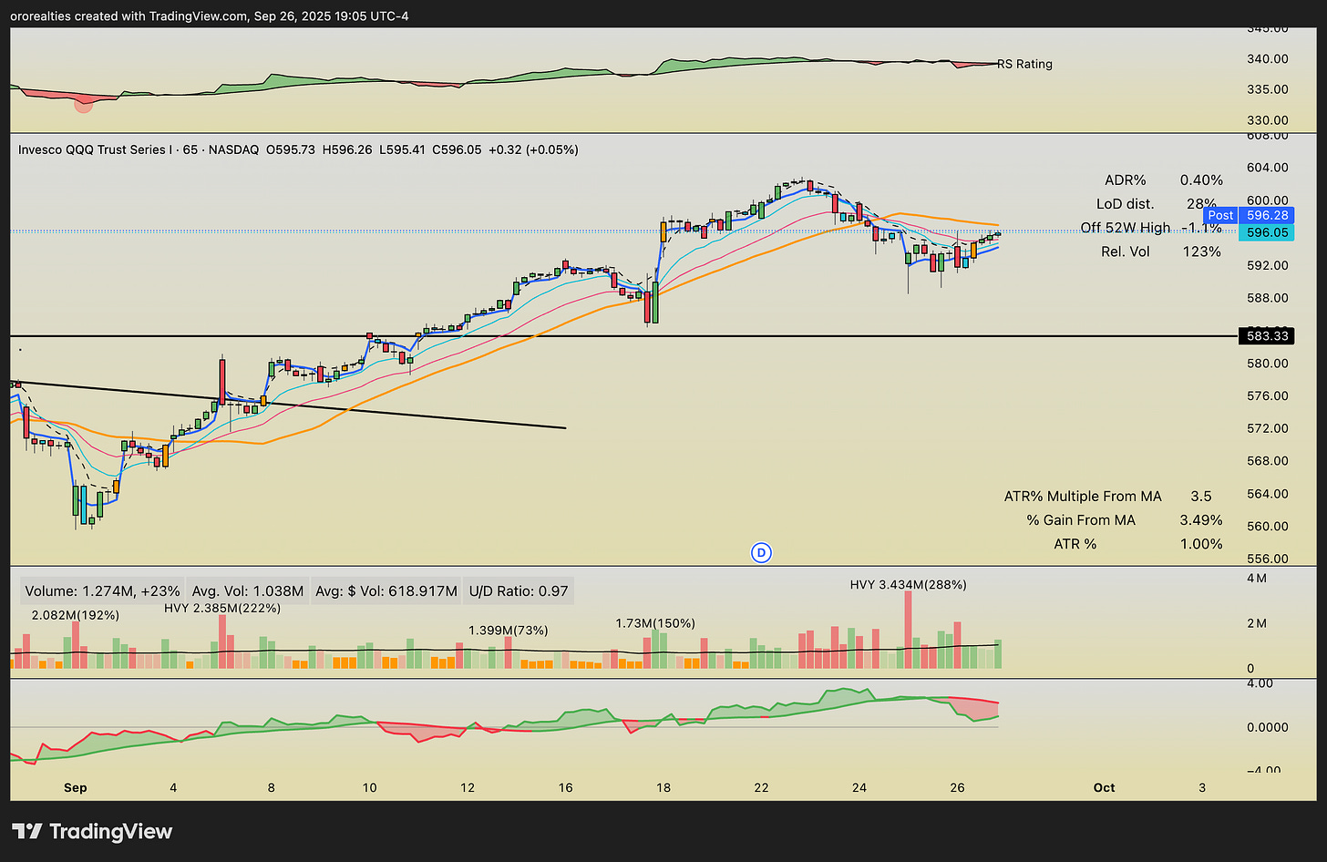Click the 22 date on the time axis
This screenshot has height=862, width=1327.
click(x=761, y=787)
